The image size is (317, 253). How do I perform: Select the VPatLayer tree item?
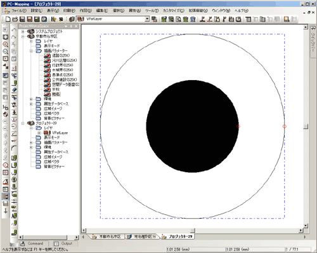coord(60,133)
